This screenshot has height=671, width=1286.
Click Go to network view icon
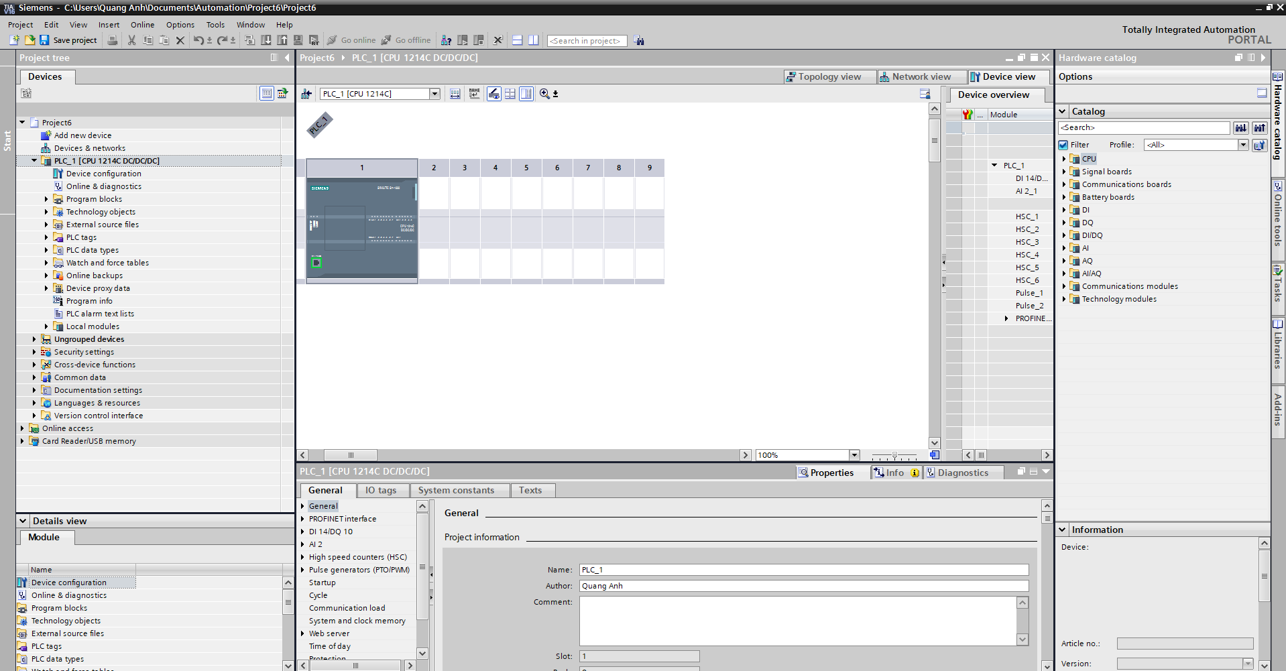pos(306,94)
